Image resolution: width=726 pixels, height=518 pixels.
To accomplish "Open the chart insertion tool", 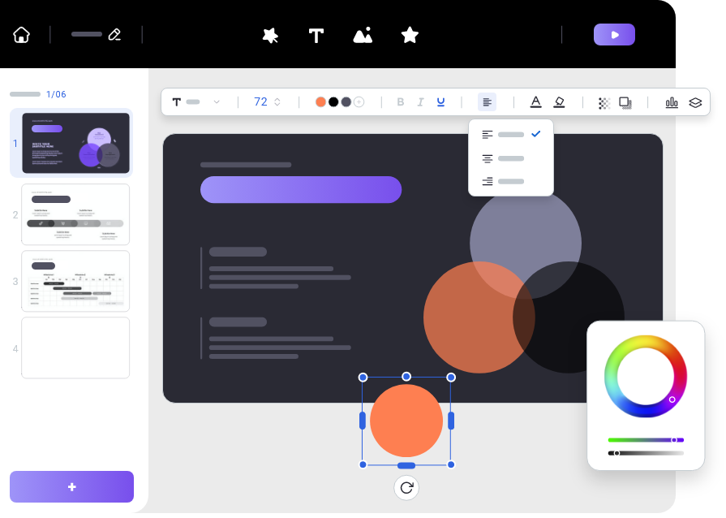I will click(x=672, y=102).
